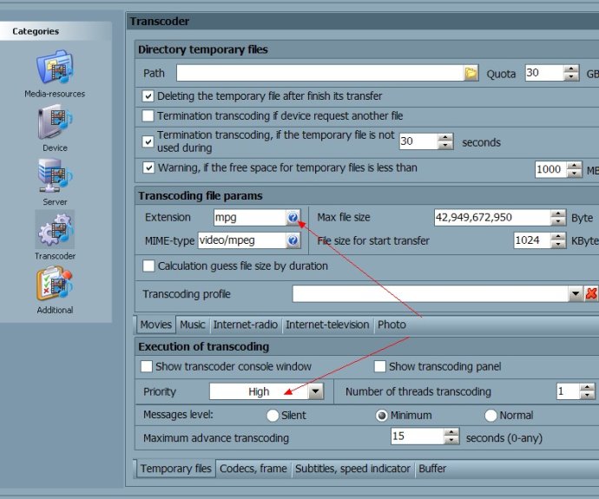Clear transcoding profile with red X

point(591,293)
